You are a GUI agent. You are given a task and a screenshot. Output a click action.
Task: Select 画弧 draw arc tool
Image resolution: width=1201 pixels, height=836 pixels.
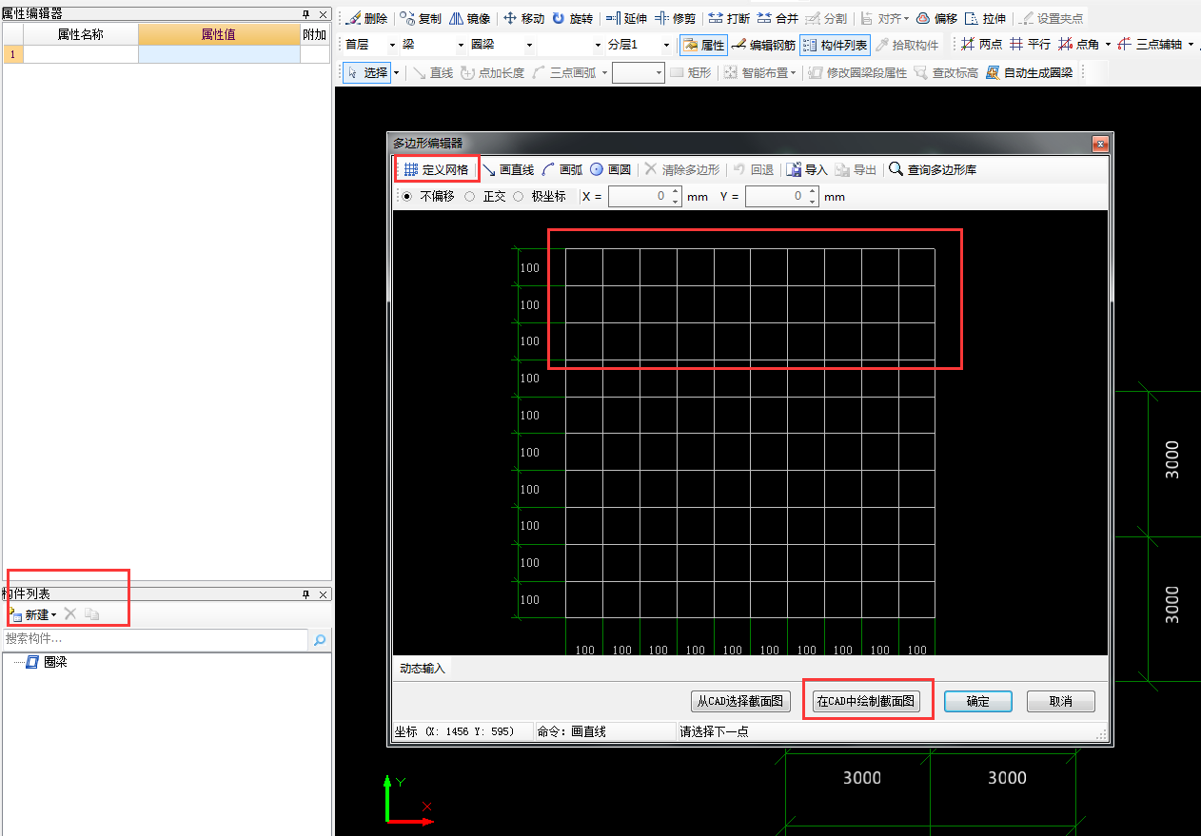(561, 169)
